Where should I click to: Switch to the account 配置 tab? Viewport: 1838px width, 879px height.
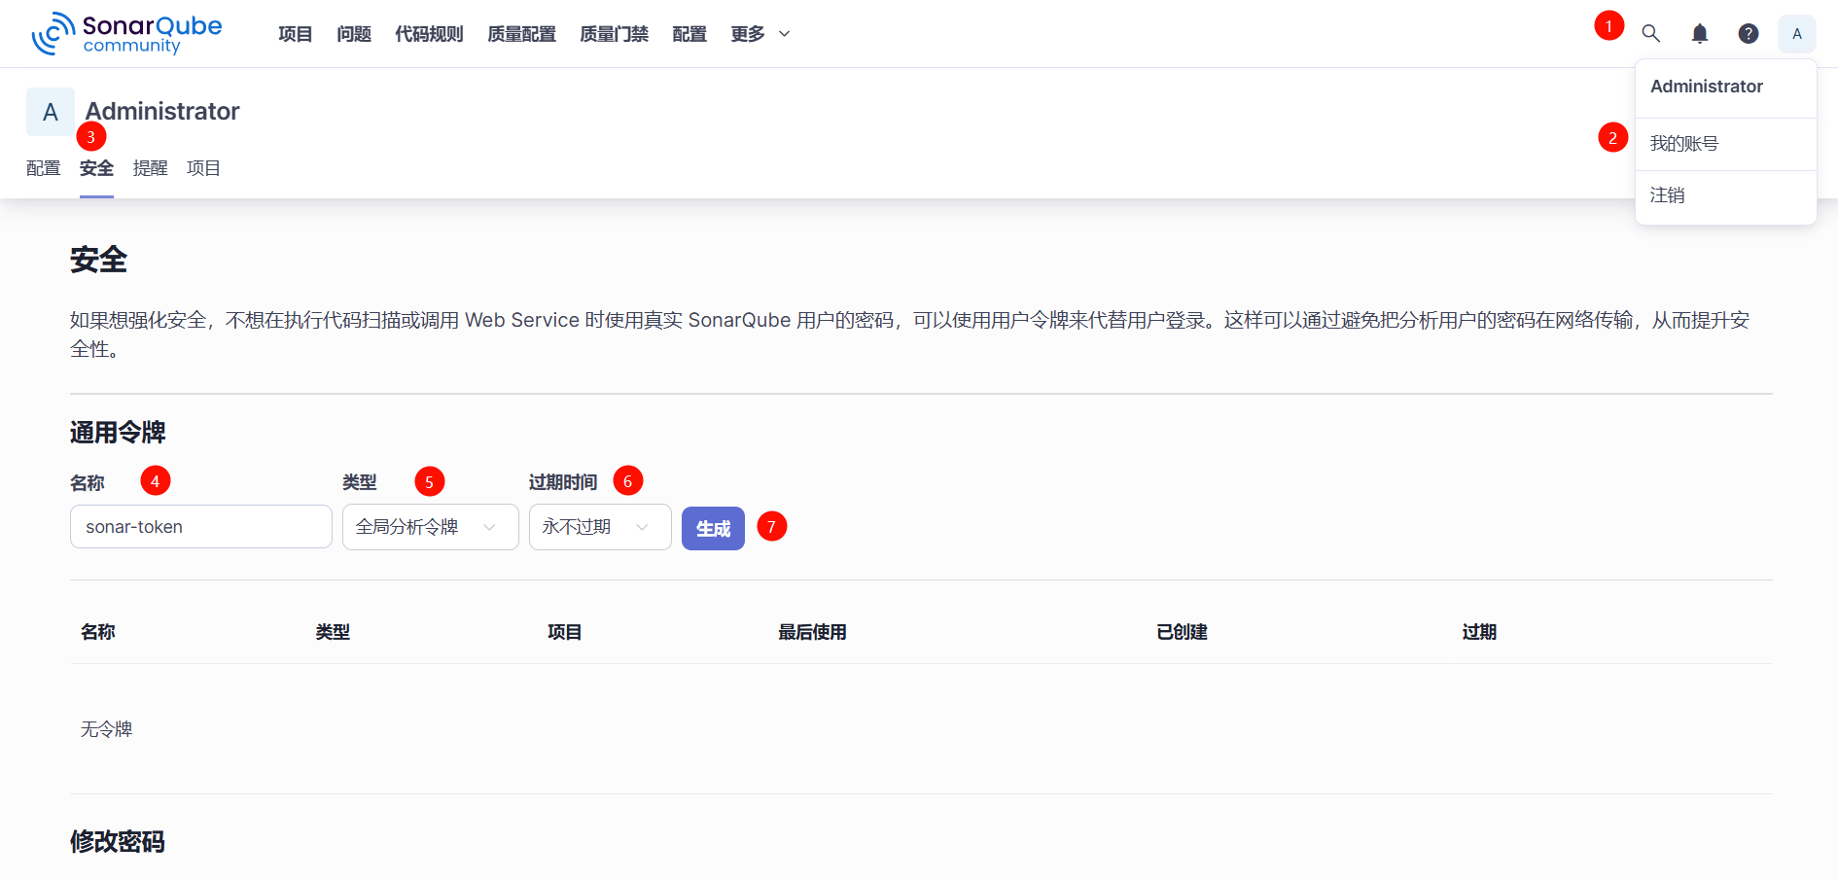[43, 168]
